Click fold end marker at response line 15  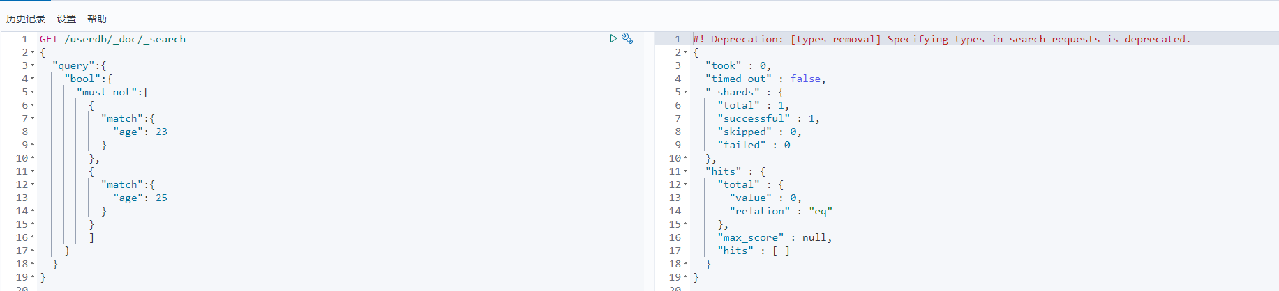[x=685, y=224]
